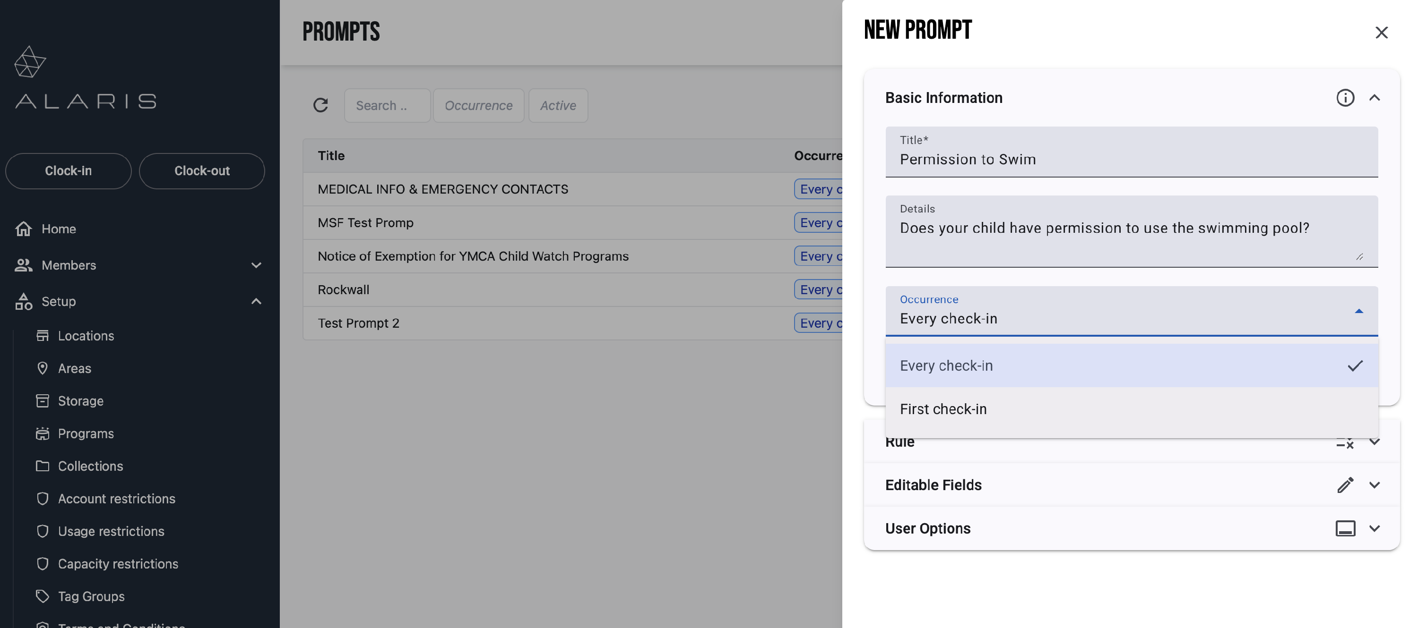This screenshot has height=628, width=1418.
Task: Click the info icon in Basic Information
Action: click(1345, 98)
